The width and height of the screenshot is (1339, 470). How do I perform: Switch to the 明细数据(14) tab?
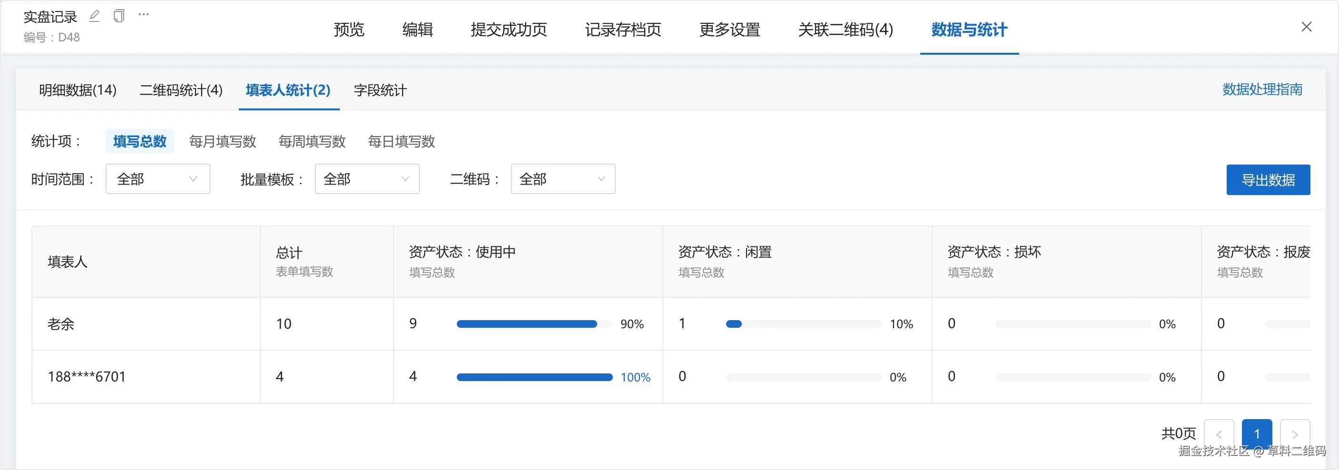[x=78, y=90]
